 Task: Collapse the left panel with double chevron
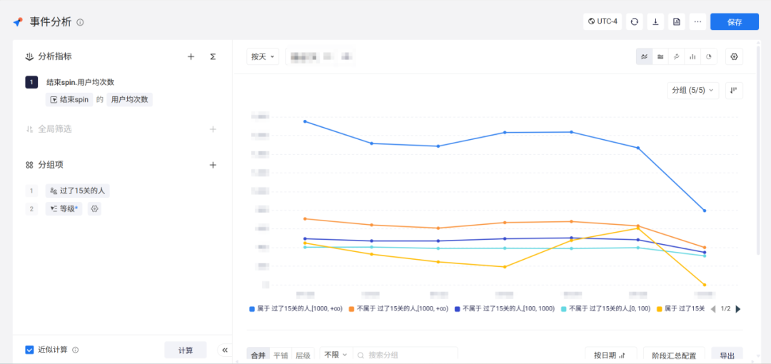(x=225, y=350)
